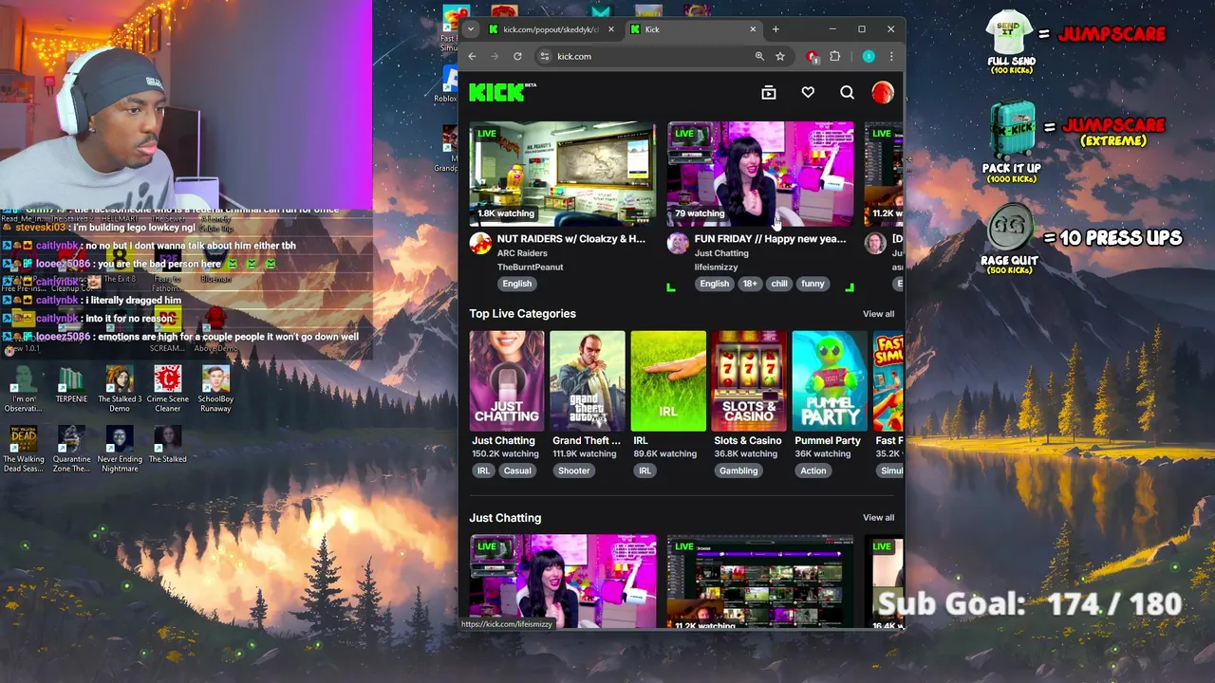The width and height of the screenshot is (1215, 683).
Task: Open I'm on Observation desktop shortcut
Action: [24, 390]
